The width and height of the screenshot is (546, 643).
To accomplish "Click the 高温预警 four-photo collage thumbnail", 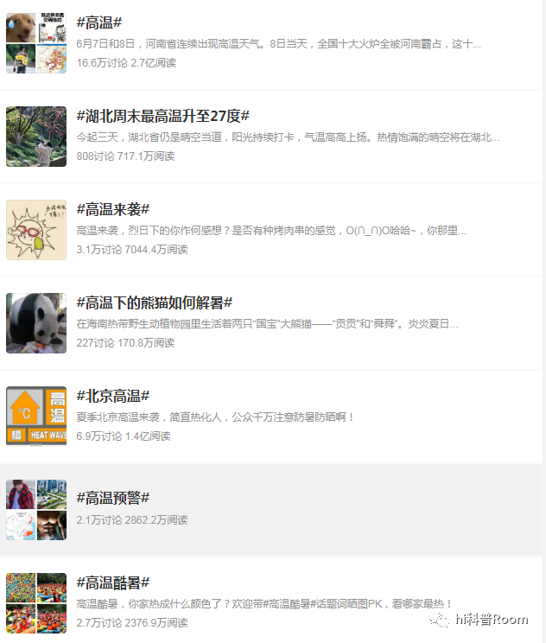I will click(36, 510).
